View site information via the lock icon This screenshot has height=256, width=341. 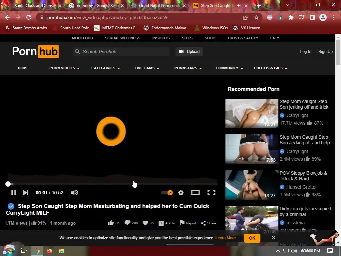[x=42, y=17]
